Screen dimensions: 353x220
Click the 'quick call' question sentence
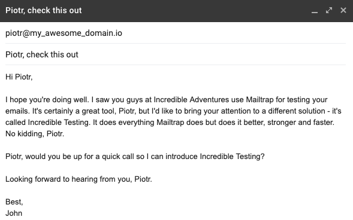pyautogui.click(x=135, y=157)
